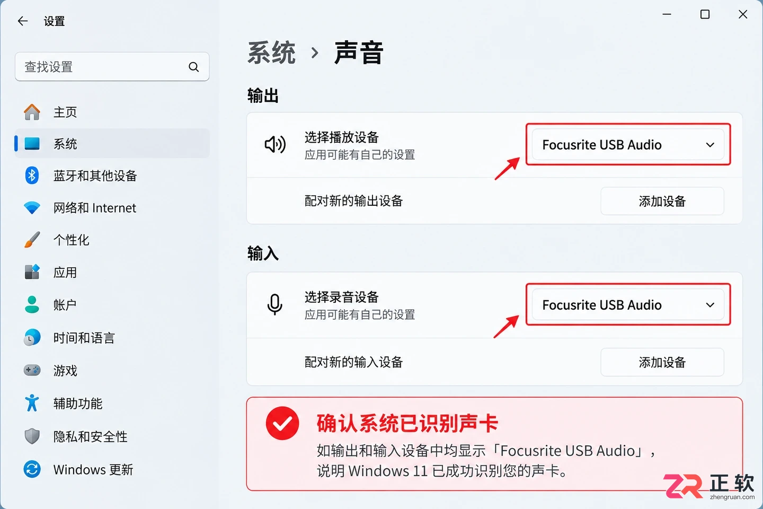Close the Settings window
Screen dimensions: 763x509
click(x=743, y=14)
